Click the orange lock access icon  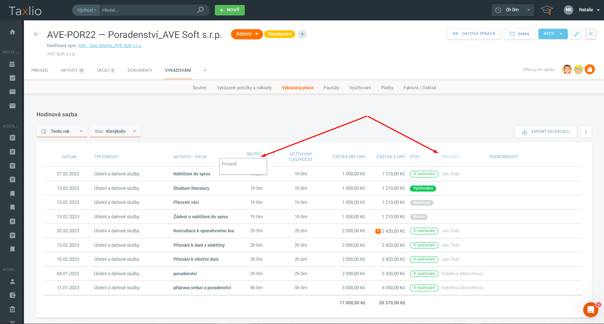(x=590, y=69)
